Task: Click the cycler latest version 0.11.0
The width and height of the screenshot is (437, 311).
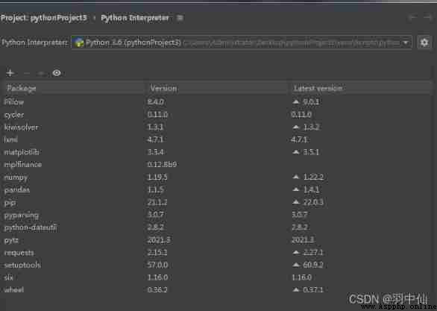Action: [301, 115]
